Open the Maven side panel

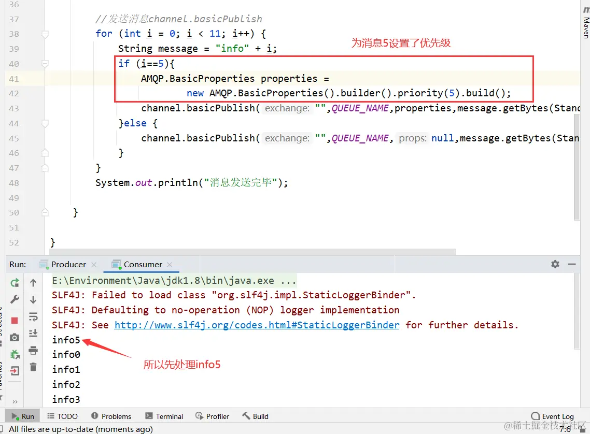(x=586, y=23)
